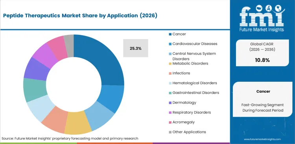
Task: Click the bold Cancer fast-growing segment title
Action: click(263, 92)
